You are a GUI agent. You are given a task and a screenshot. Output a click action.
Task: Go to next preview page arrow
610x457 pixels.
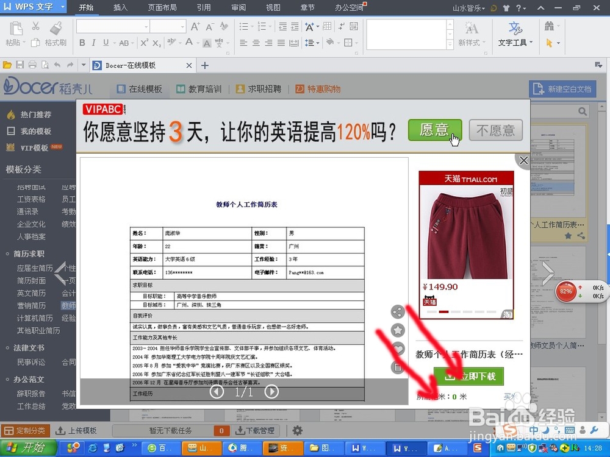point(271,391)
